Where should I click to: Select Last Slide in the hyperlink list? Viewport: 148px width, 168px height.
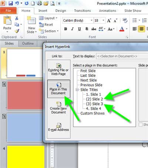88,76
